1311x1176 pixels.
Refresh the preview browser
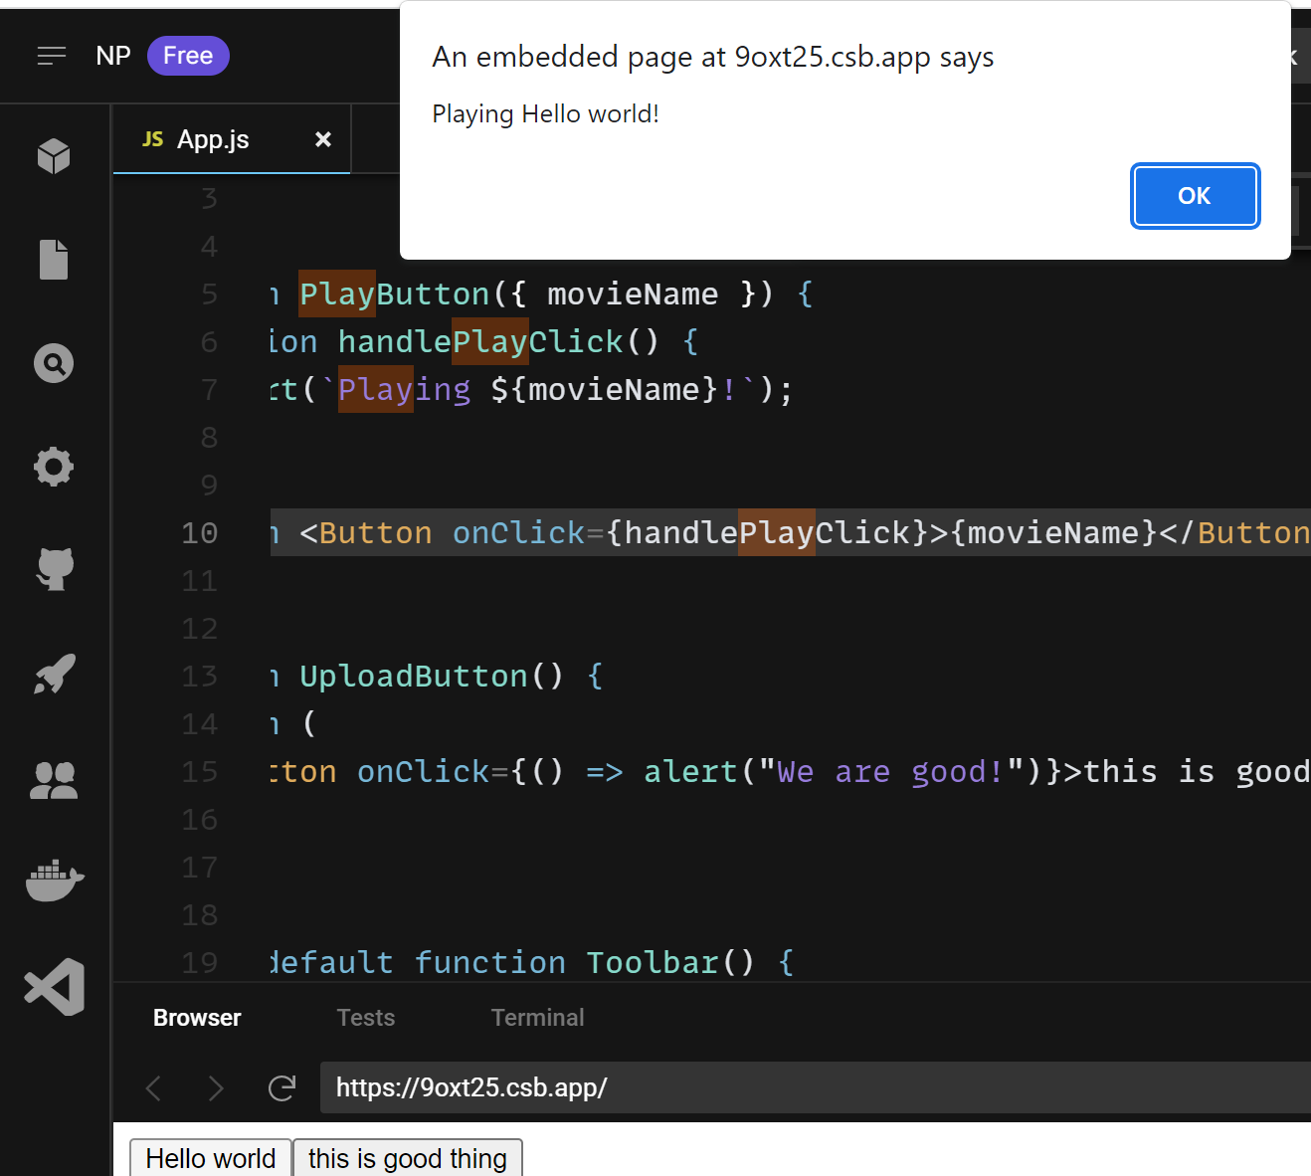[282, 1088]
